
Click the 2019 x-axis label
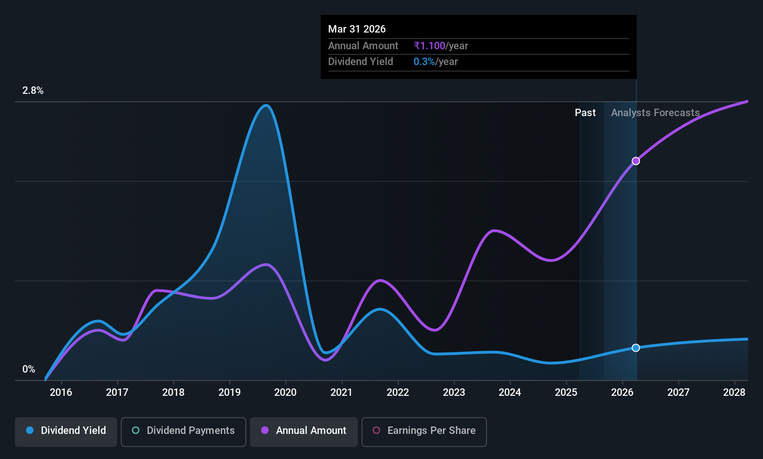pos(230,393)
